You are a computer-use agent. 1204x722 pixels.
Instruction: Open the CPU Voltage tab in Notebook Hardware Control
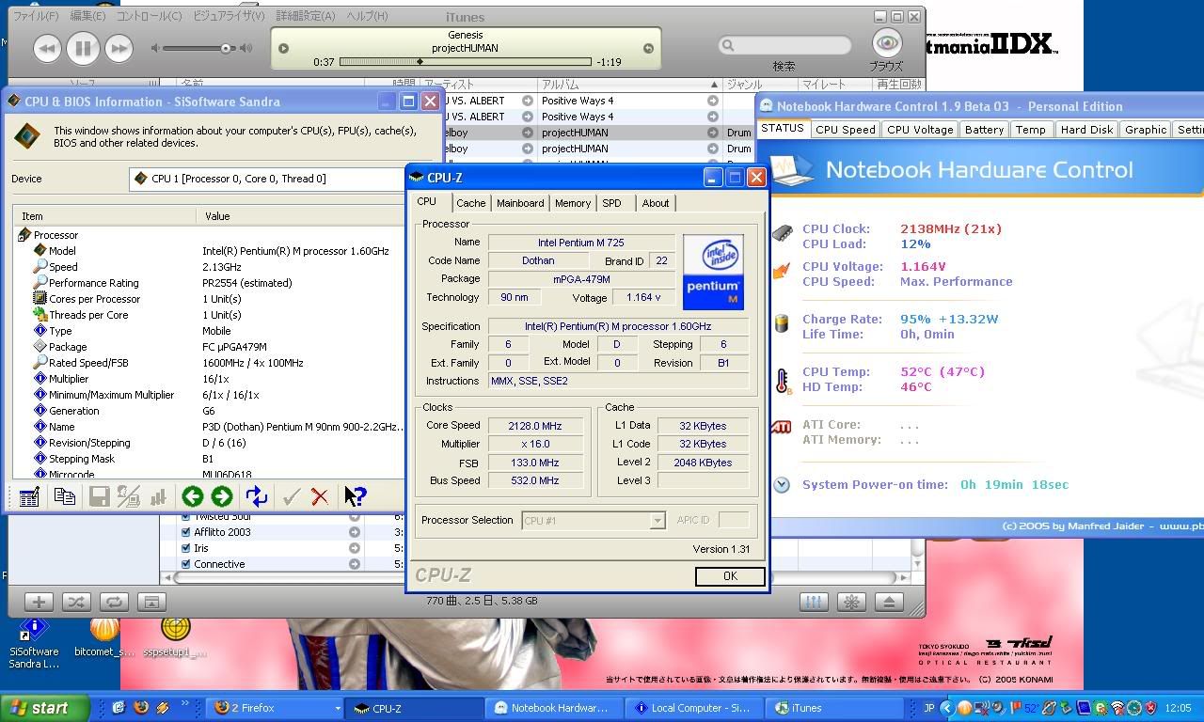click(x=920, y=130)
